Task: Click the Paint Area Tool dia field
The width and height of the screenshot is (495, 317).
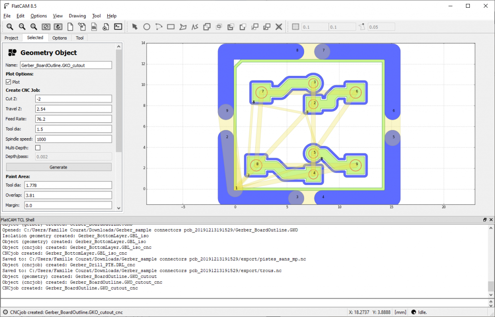Action: pos(68,186)
